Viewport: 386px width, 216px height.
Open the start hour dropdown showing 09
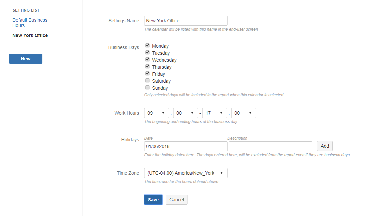156,113
